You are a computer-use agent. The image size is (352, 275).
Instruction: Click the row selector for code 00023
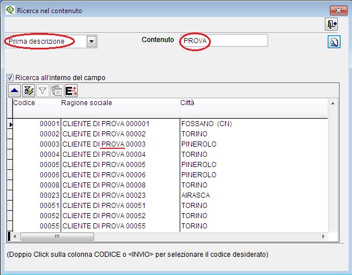(x=10, y=195)
